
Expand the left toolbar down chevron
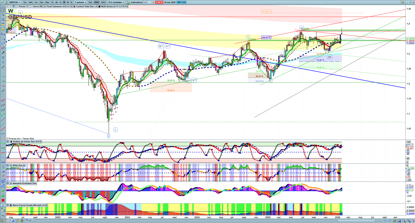click(x=3, y=205)
